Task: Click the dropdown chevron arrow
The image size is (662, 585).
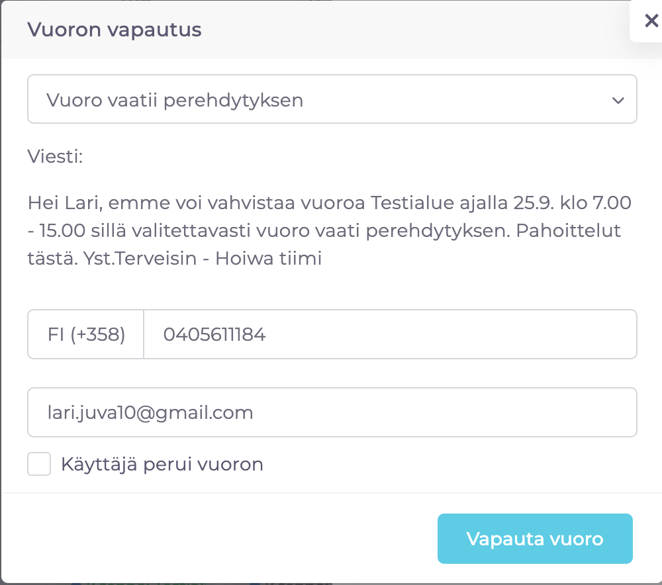Action: coord(618,100)
